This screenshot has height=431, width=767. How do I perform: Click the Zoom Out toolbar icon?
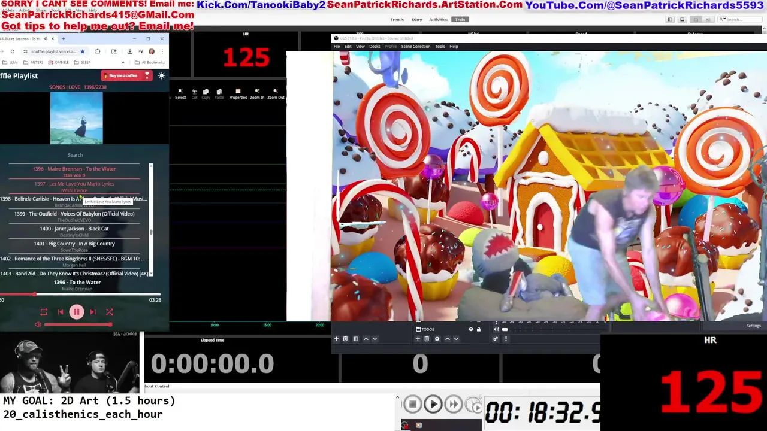click(x=276, y=94)
